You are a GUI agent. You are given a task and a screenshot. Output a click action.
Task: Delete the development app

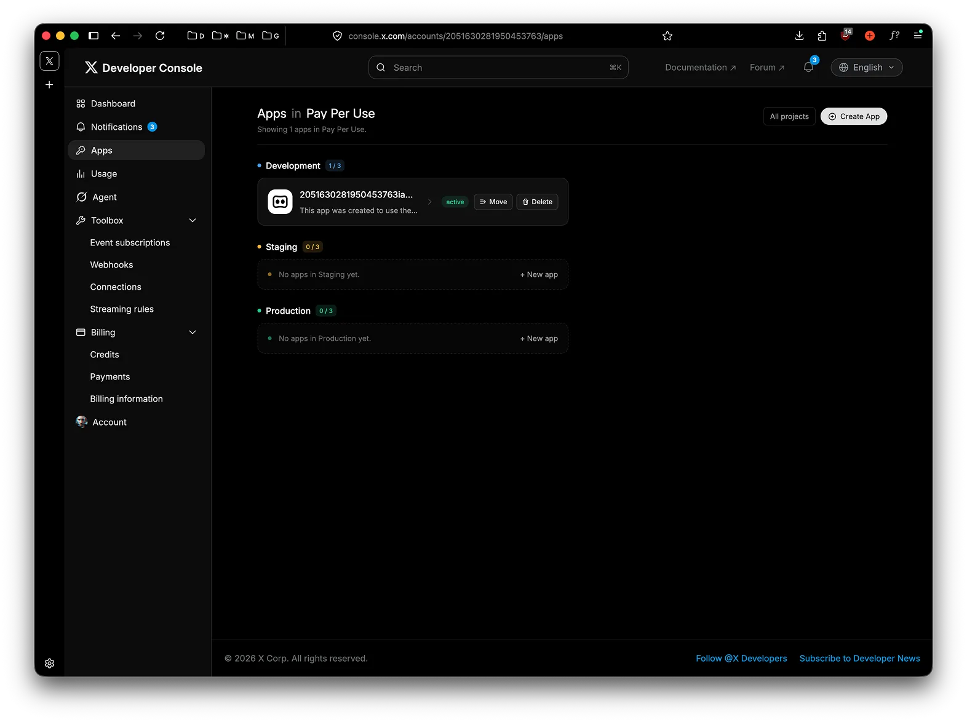538,202
